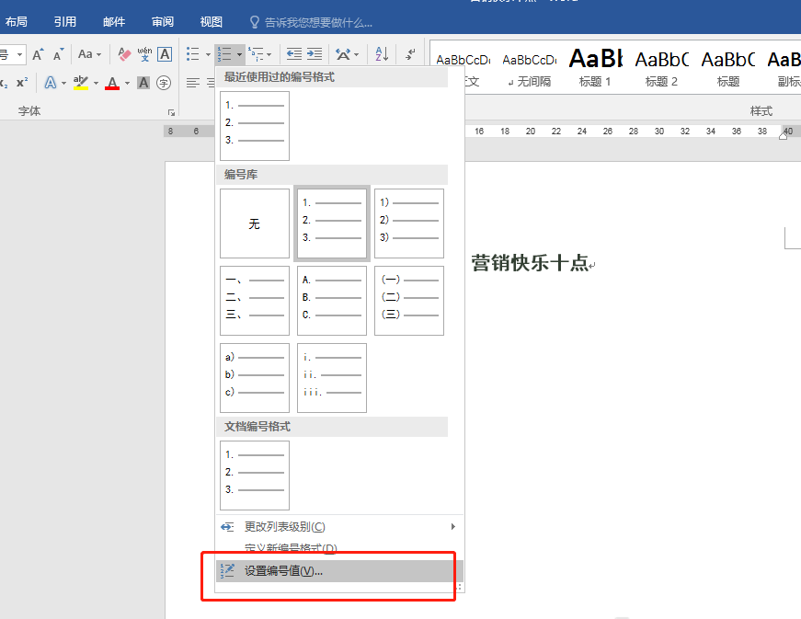Click the bullets list icon
Viewport: 801px width, 619px height.
point(192,54)
